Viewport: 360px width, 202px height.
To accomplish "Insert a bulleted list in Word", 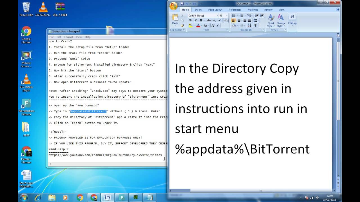I will (x=234, y=15).
